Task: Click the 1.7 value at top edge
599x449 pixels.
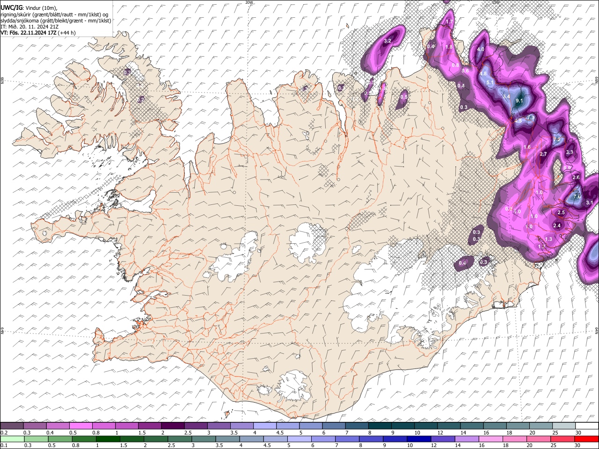Action: point(449,22)
